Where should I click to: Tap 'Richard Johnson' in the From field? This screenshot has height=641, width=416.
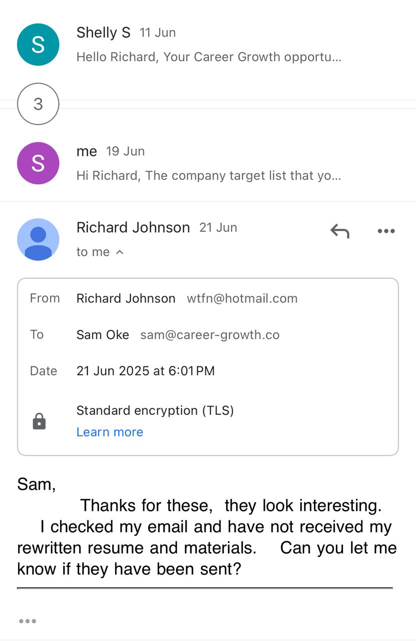(126, 298)
